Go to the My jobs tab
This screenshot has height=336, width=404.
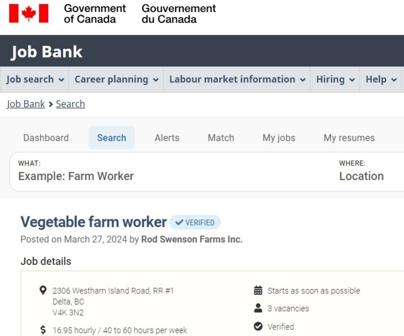point(279,138)
